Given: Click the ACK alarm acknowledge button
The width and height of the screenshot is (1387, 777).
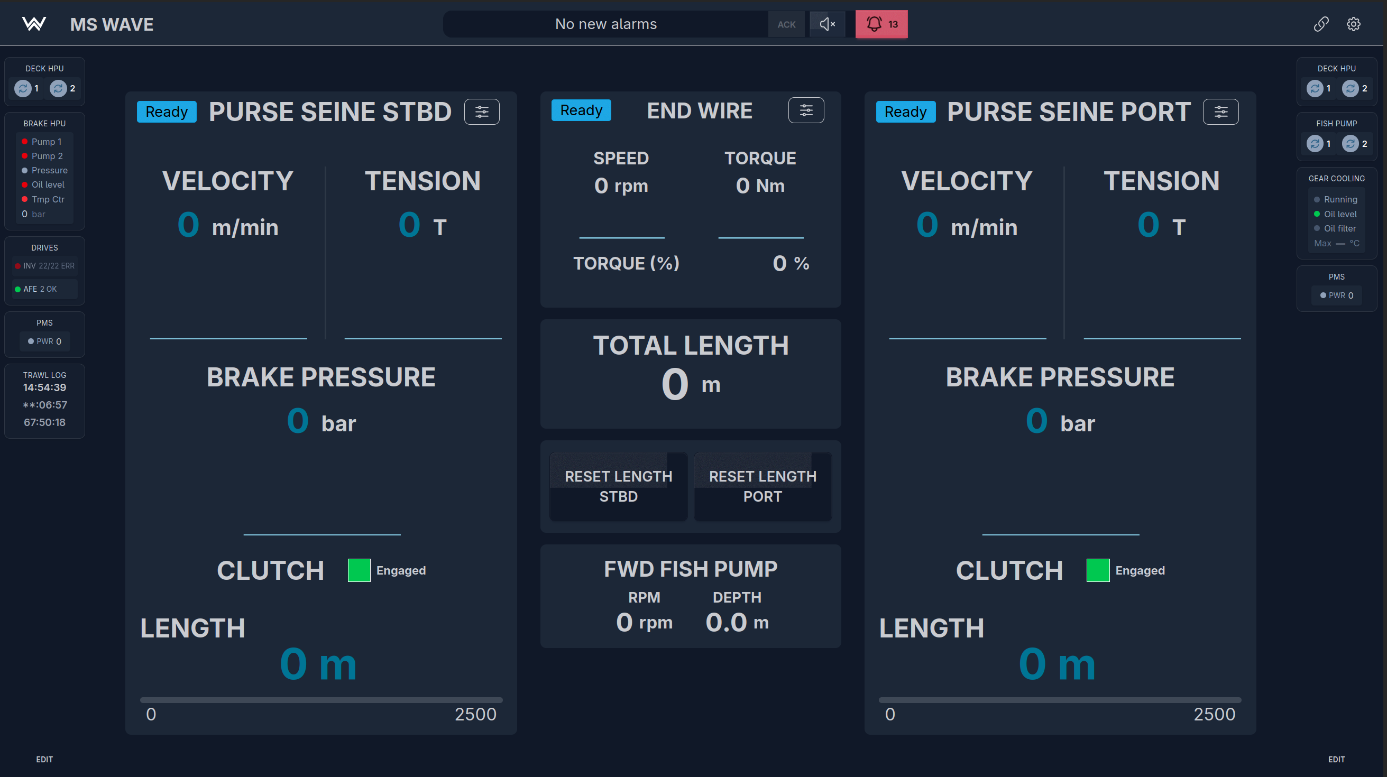Looking at the screenshot, I should coord(787,24).
